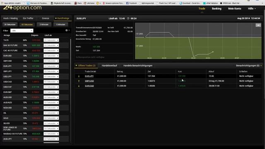This screenshot has height=149, width=265.
Task: Click the asset list scrollbar
Action: [70, 76]
